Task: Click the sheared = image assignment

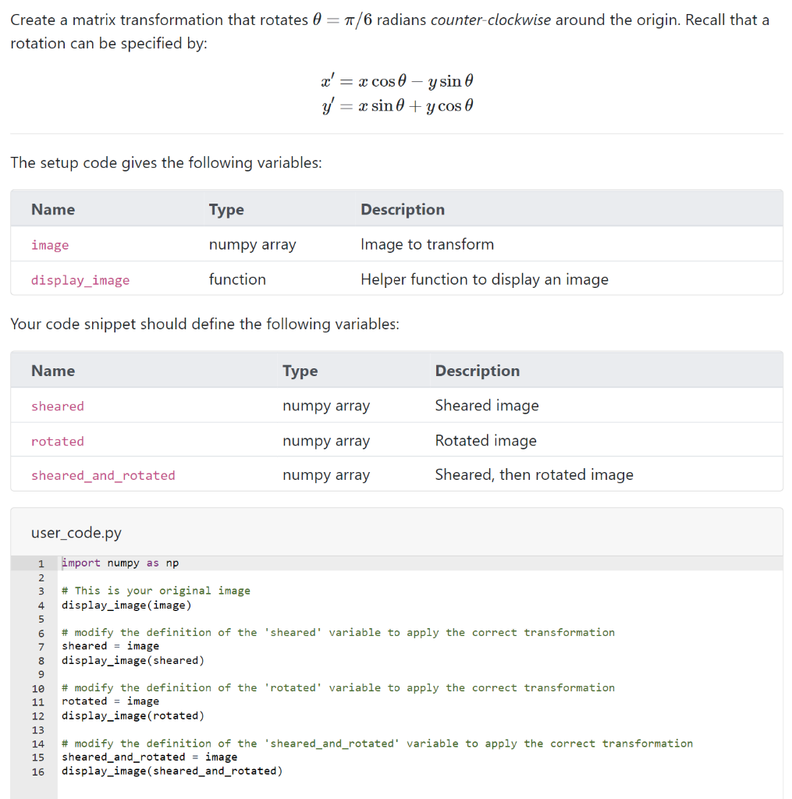Action: tap(103, 646)
